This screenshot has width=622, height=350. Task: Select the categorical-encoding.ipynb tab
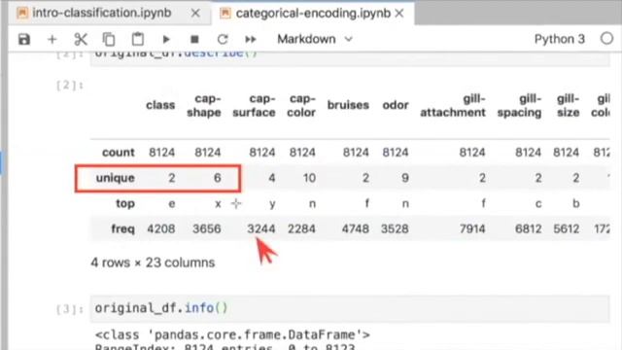313,14
